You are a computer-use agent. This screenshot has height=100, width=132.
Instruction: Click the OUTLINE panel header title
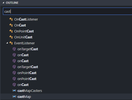pos(12,3)
